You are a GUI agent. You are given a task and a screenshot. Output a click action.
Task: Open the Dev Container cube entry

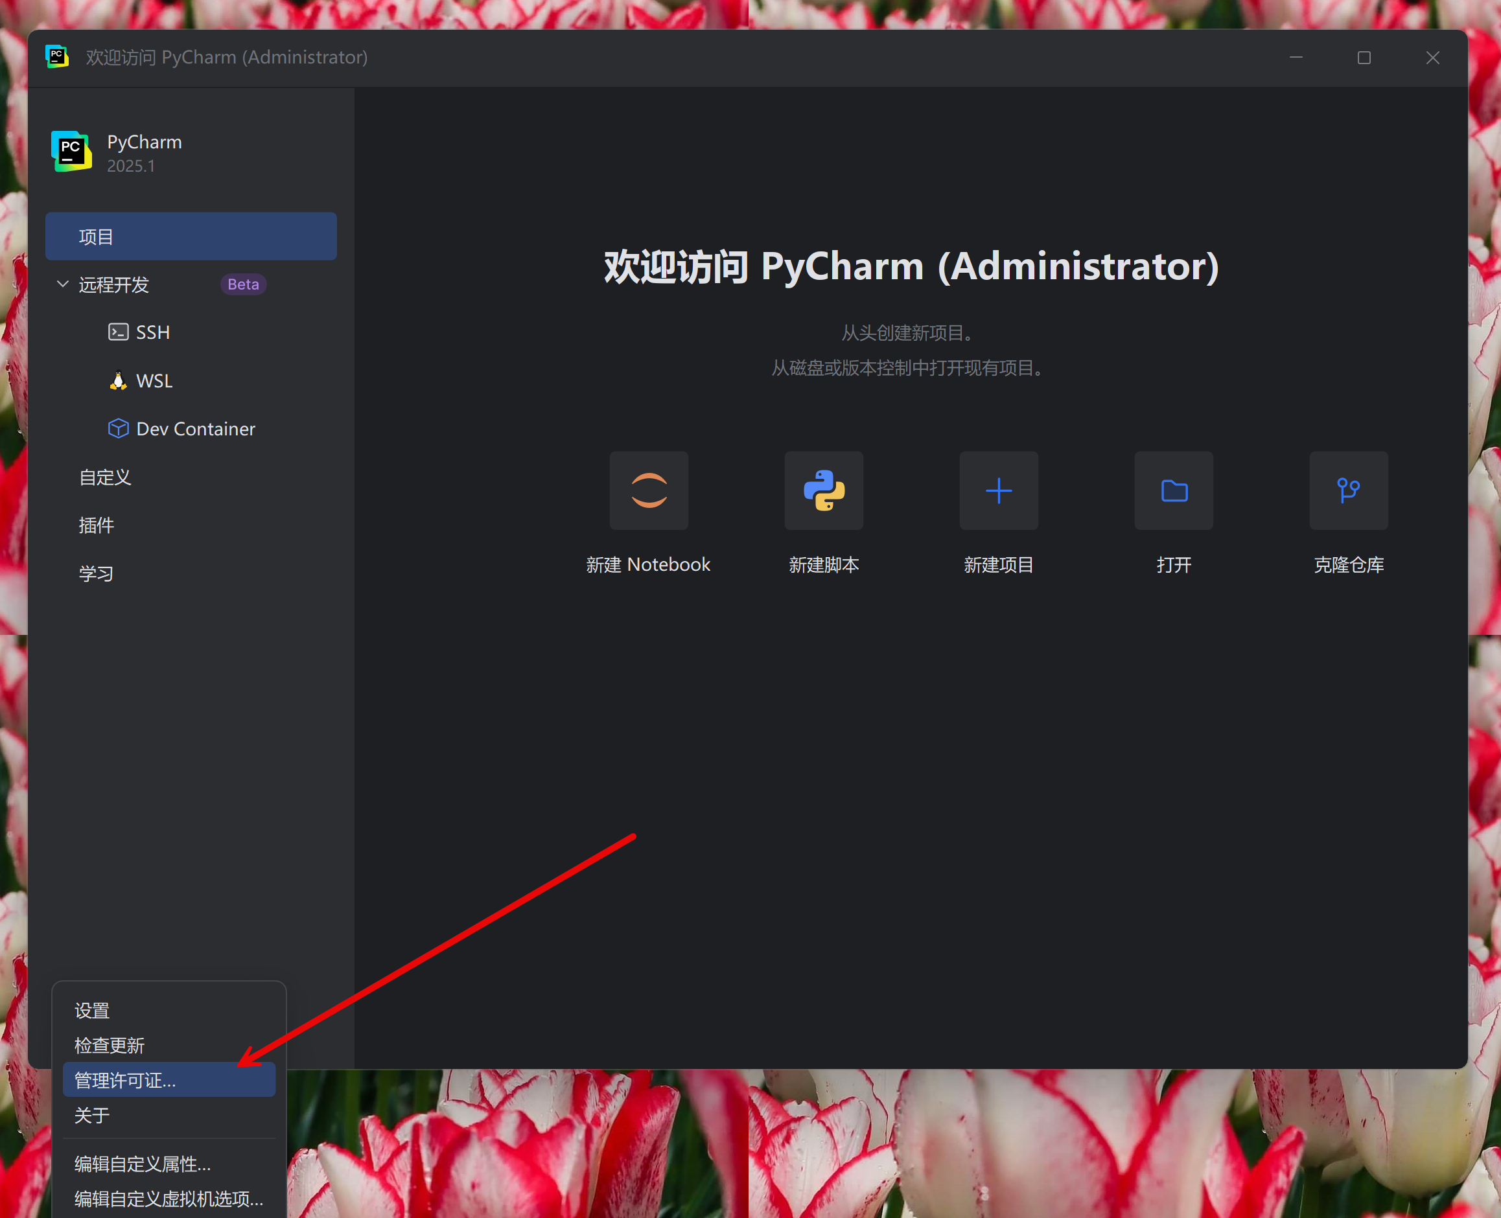pyautogui.click(x=195, y=429)
